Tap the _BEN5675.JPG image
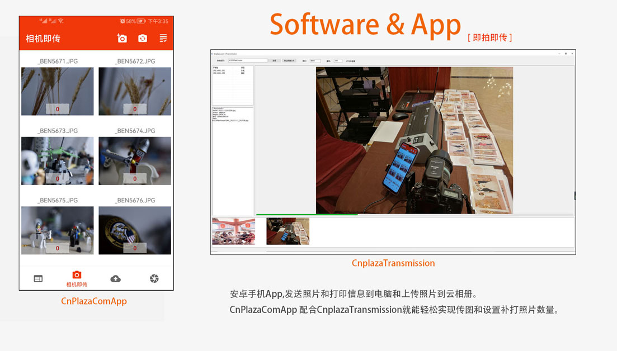The image size is (617, 351). (57, 230)
